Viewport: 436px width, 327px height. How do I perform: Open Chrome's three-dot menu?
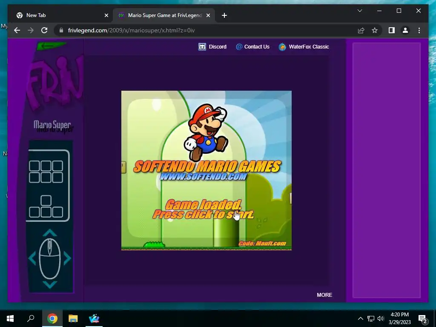[x=419, y=30]
